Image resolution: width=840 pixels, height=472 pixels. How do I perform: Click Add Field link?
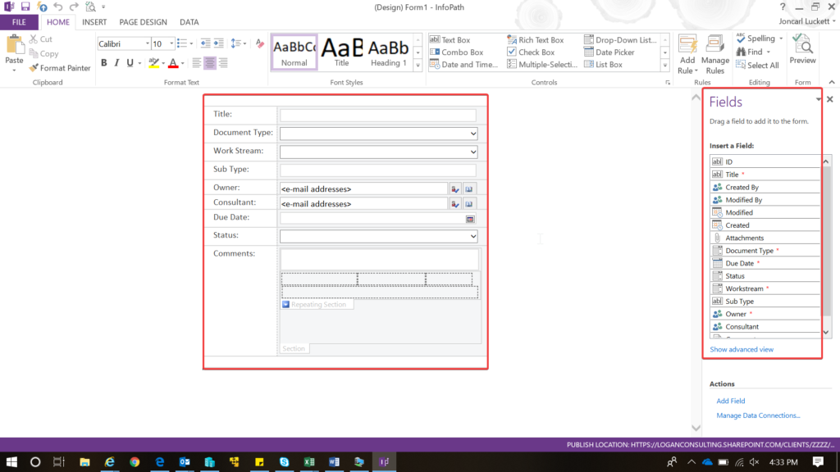click(x=731, y=401)
